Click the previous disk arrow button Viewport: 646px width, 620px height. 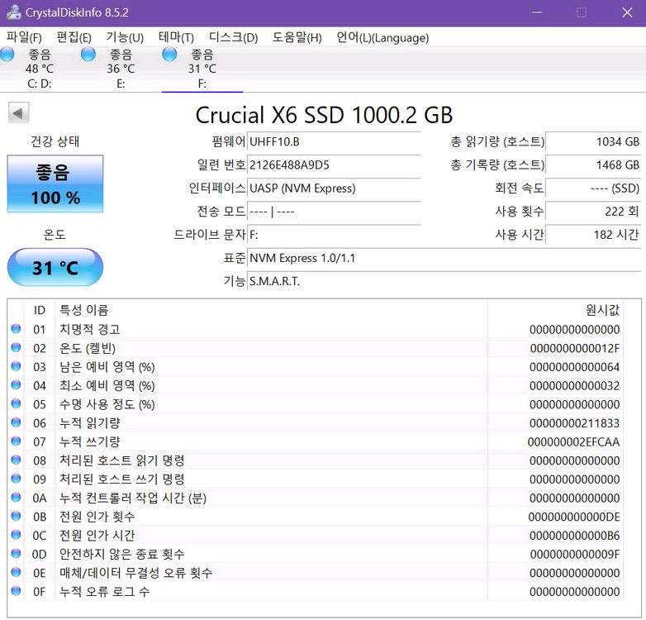coord(18,112)
